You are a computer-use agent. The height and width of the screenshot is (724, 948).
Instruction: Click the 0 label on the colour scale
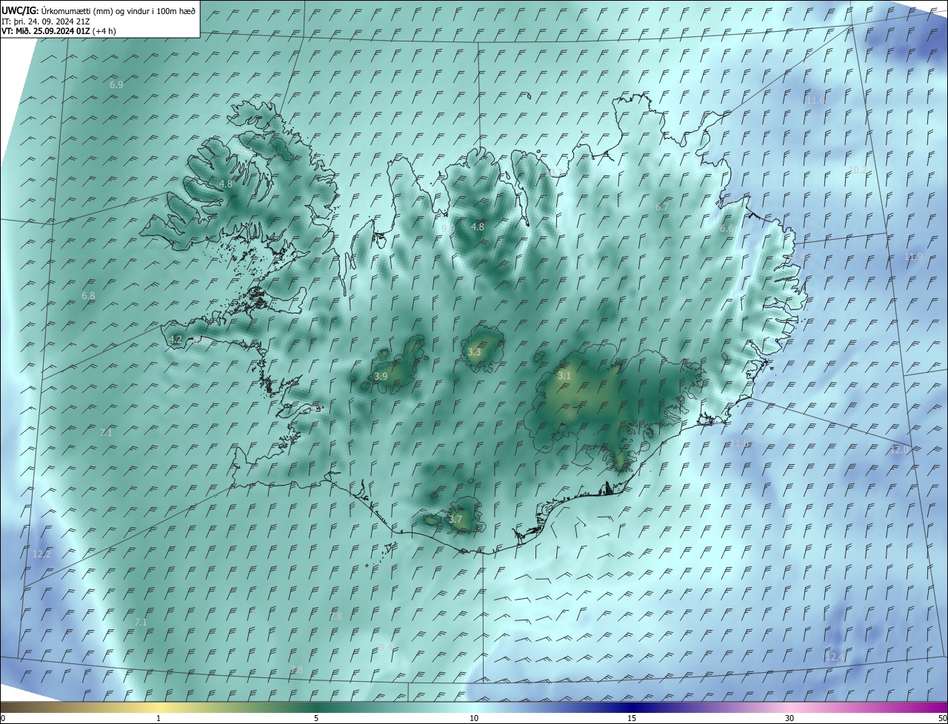(3, 719)
